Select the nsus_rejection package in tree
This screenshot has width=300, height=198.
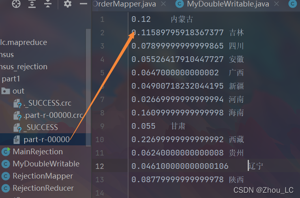pyautogui.click(x=24, y=67)
